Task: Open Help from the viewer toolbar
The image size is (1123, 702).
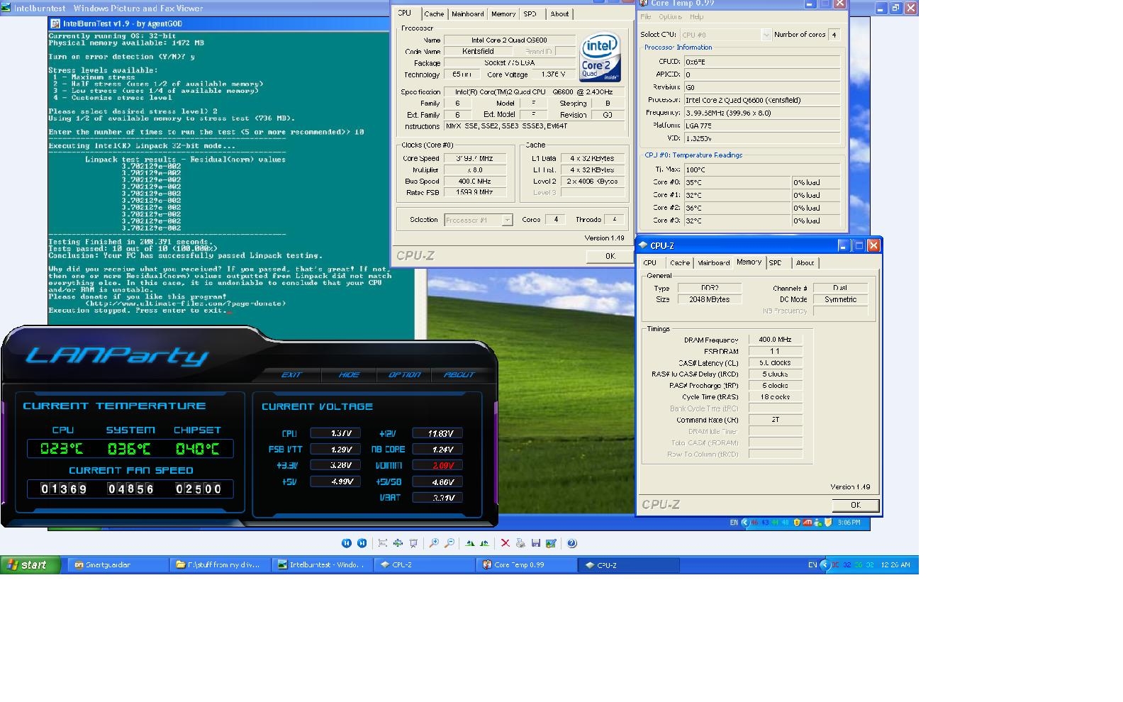Action: click(x=572, y=543)
